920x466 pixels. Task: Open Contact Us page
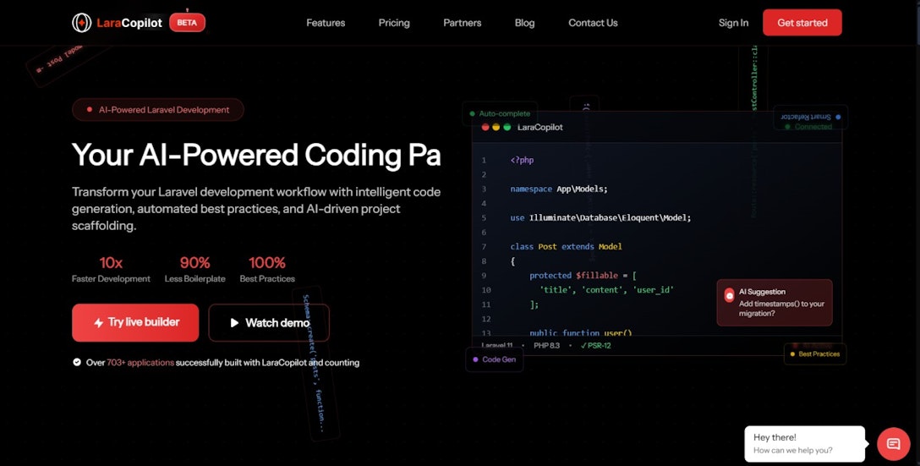click(x=593, y=23)
